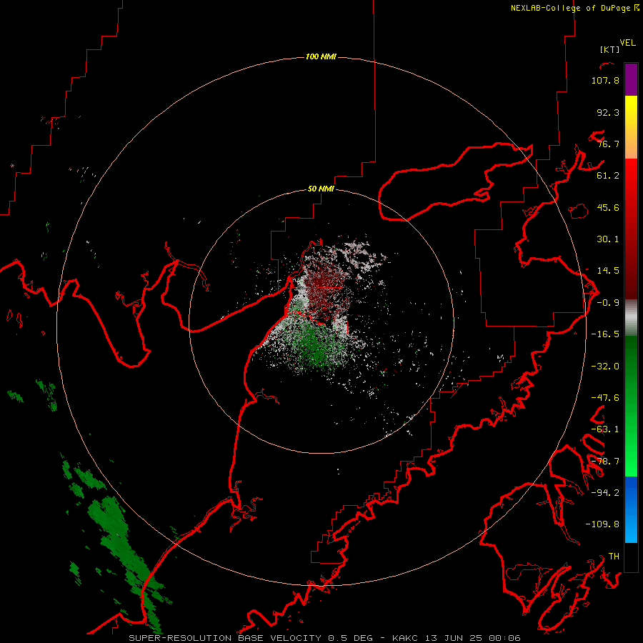This screenshot has width=643, height=643.
Task: Click the -16.5 velocity scale value
Action: (x=605, y=334)
